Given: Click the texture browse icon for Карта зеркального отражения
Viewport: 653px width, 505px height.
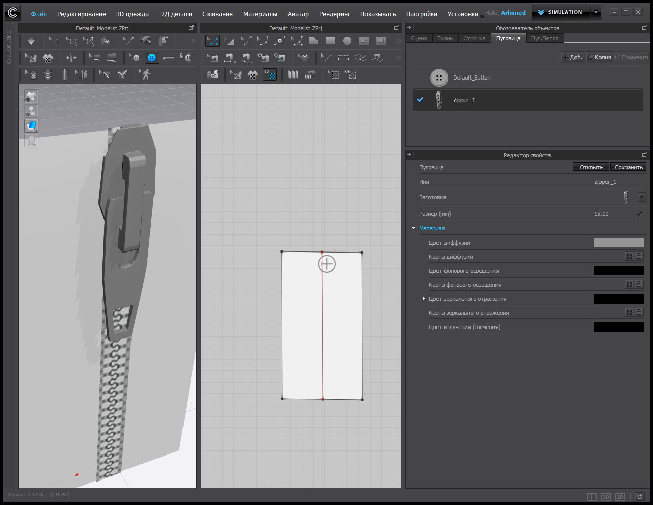Looking at the screenshot, I should [630, 313].
